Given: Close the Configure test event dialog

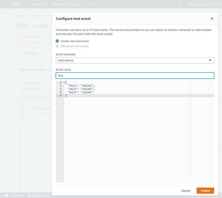Looking at the screenshot, I should pos(212,19).
